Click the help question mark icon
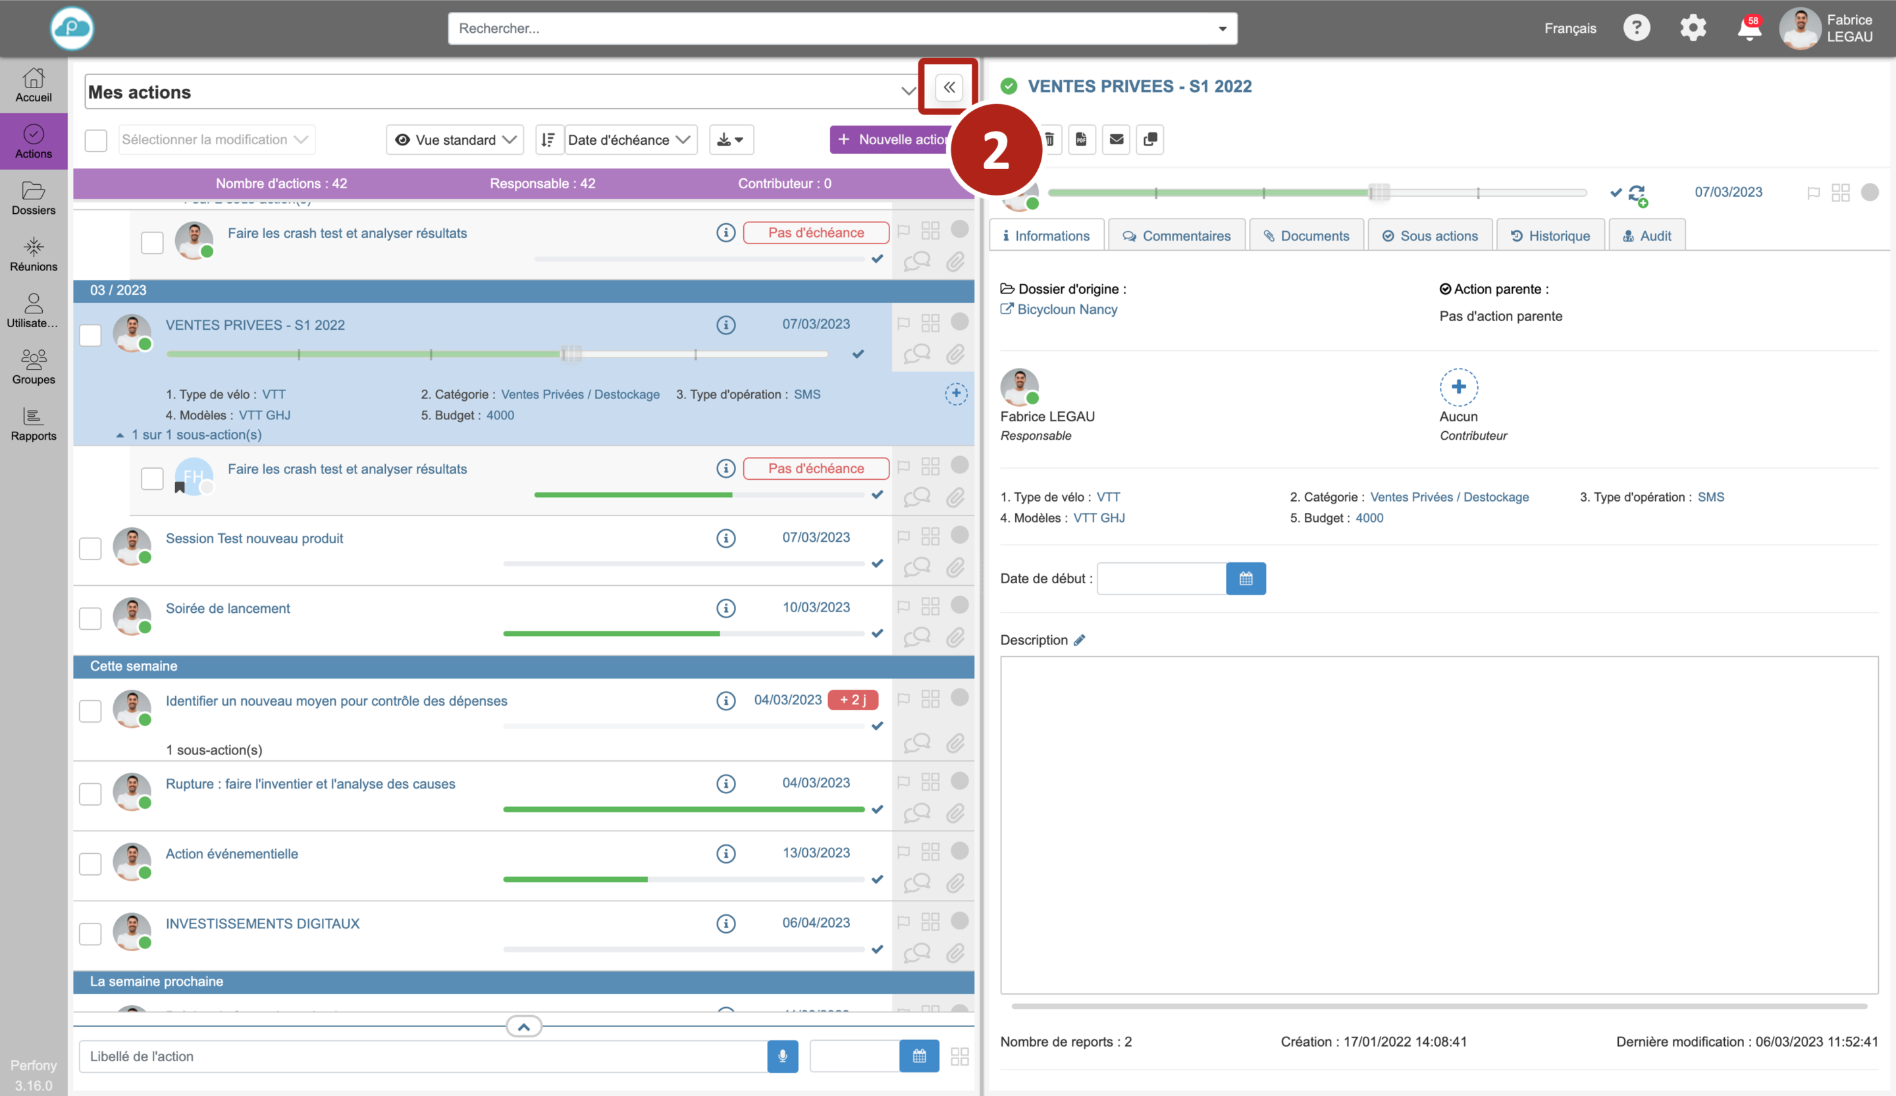The image size is (1896, 1096). click(1636, 28)
